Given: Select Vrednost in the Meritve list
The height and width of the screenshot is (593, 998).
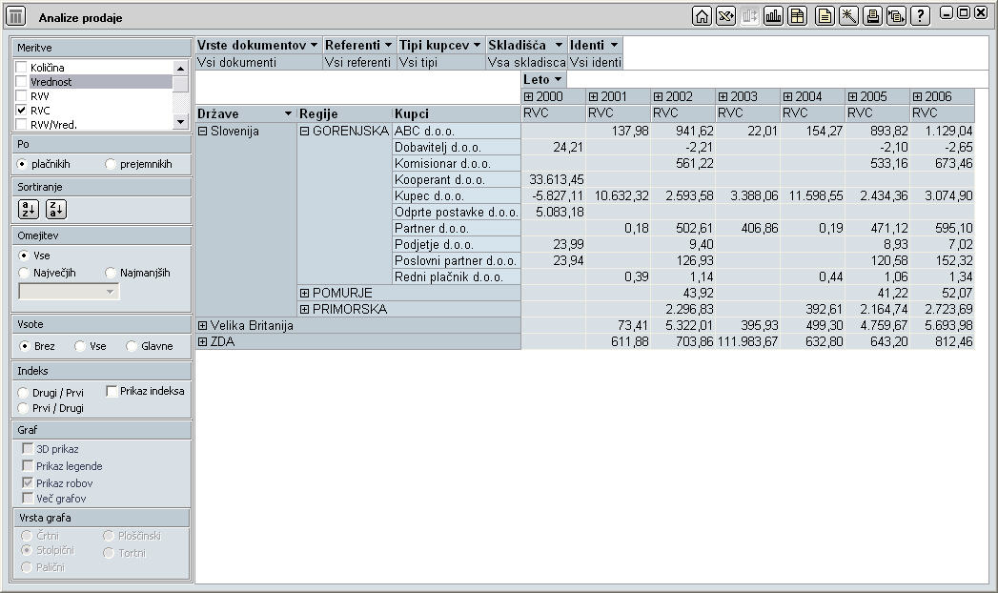Looking at the screenshot, I should pyautogui.click(x=51, y=82).
